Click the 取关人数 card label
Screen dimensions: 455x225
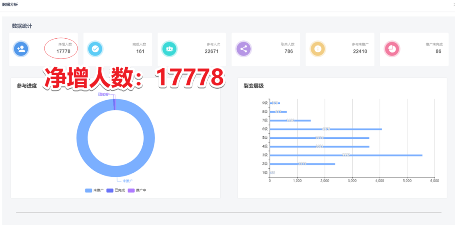tap(288, 44)
